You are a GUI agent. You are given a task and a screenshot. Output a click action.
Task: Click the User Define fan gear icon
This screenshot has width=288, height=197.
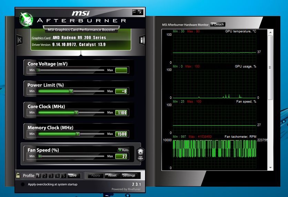point(140,154)
